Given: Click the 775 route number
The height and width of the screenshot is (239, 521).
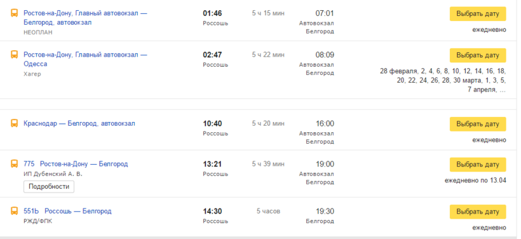Looking at the screenshot, I should (29, 164).
